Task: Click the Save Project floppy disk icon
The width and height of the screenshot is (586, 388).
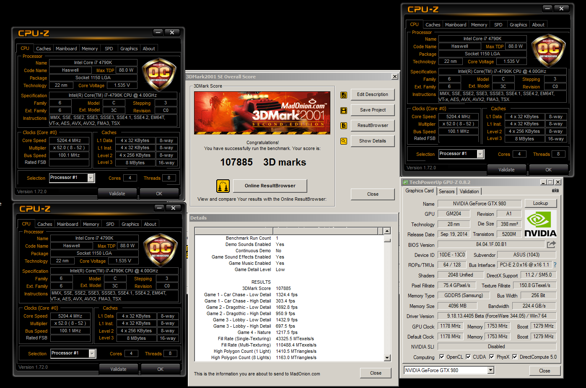Action: (x=344, y=111)
